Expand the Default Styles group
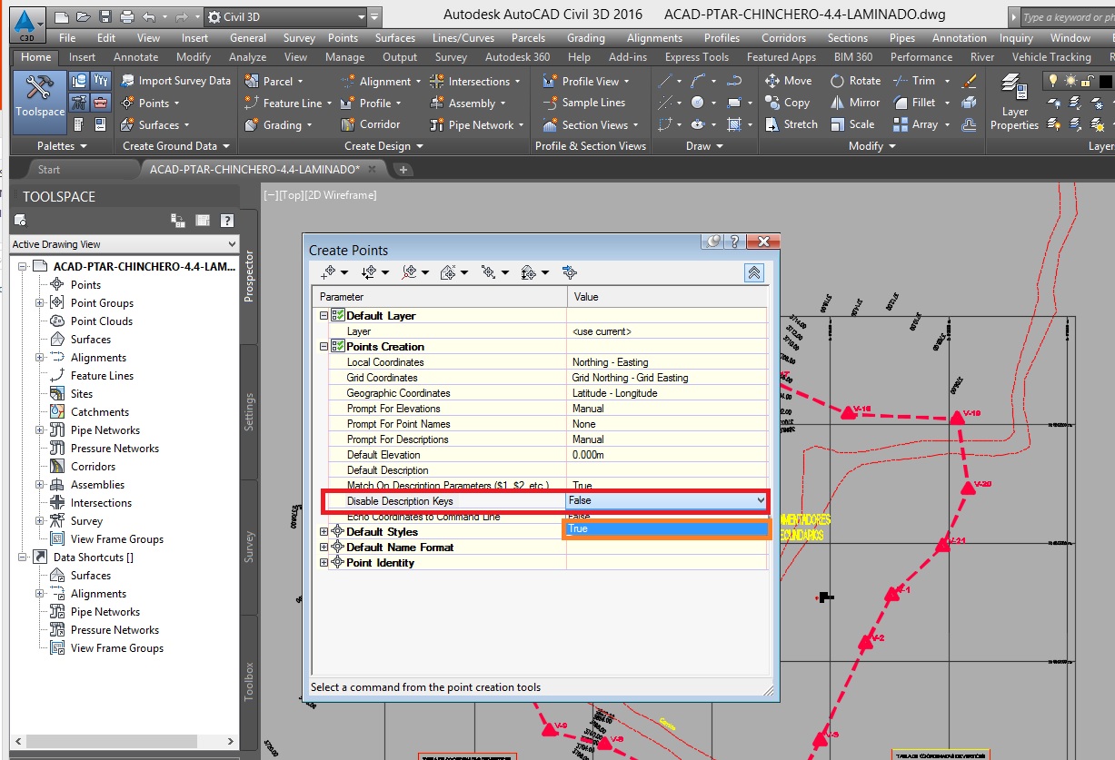The height and width of the screenshot is (760, 1115). pyautogui.click(x=324, y=532)
